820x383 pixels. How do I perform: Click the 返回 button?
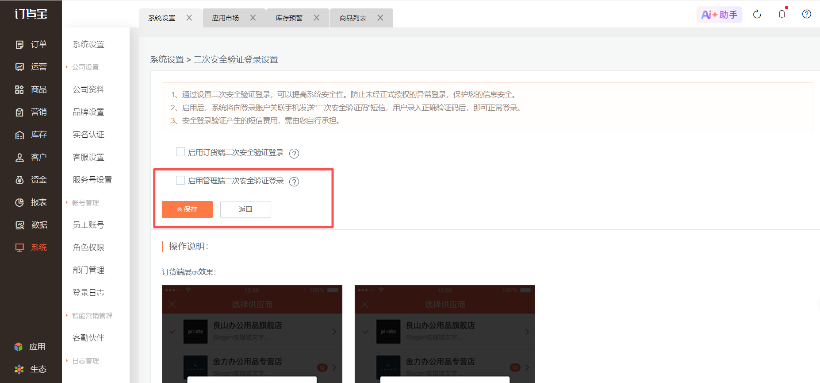[245, 209]
